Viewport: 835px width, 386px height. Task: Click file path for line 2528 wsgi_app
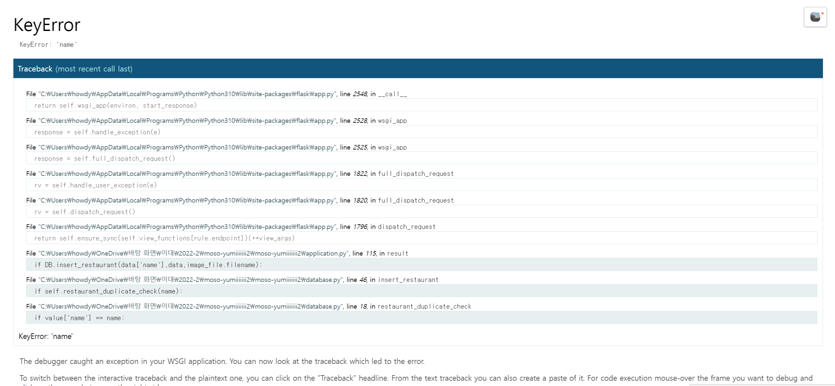coord(187,121)
